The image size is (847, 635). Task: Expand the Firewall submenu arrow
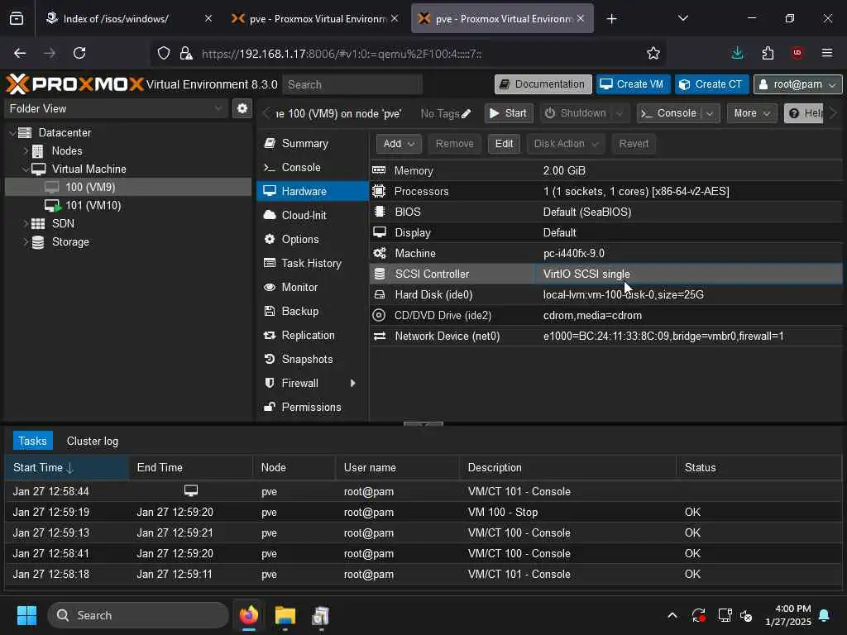[x=352, y=384]
